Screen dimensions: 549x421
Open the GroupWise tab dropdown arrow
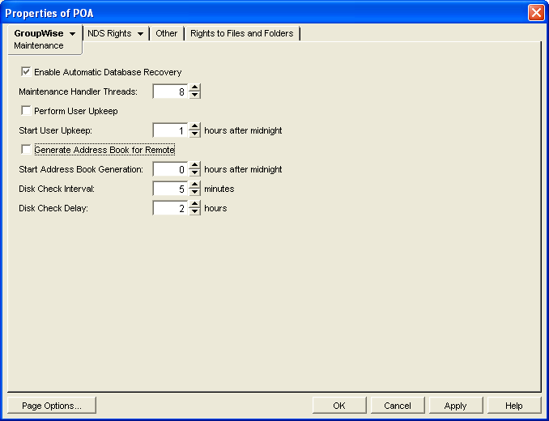(x=73, y=34)
